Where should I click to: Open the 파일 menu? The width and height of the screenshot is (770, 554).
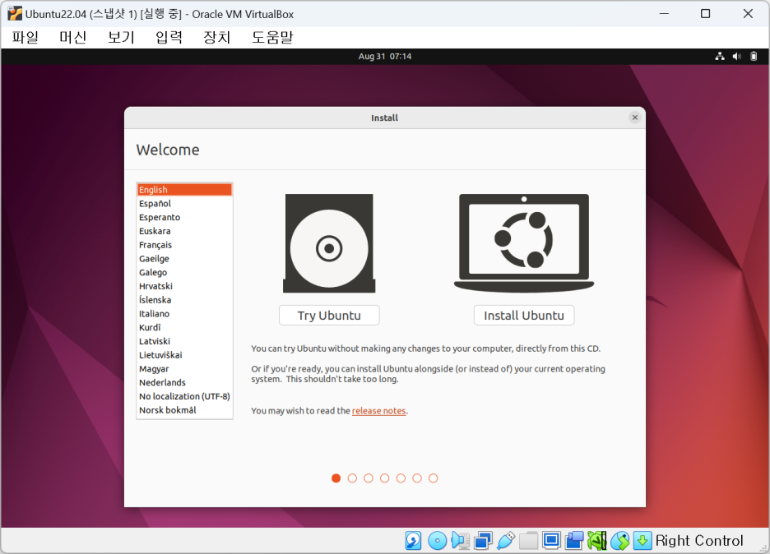25,37
